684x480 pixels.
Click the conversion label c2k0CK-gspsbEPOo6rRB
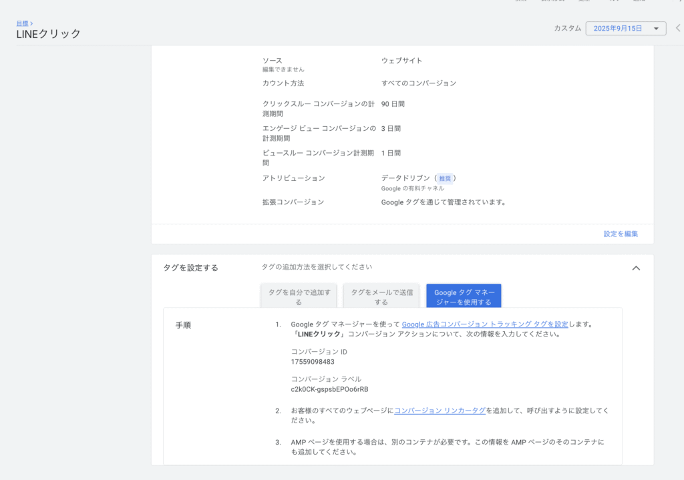[x=329, y=389]
